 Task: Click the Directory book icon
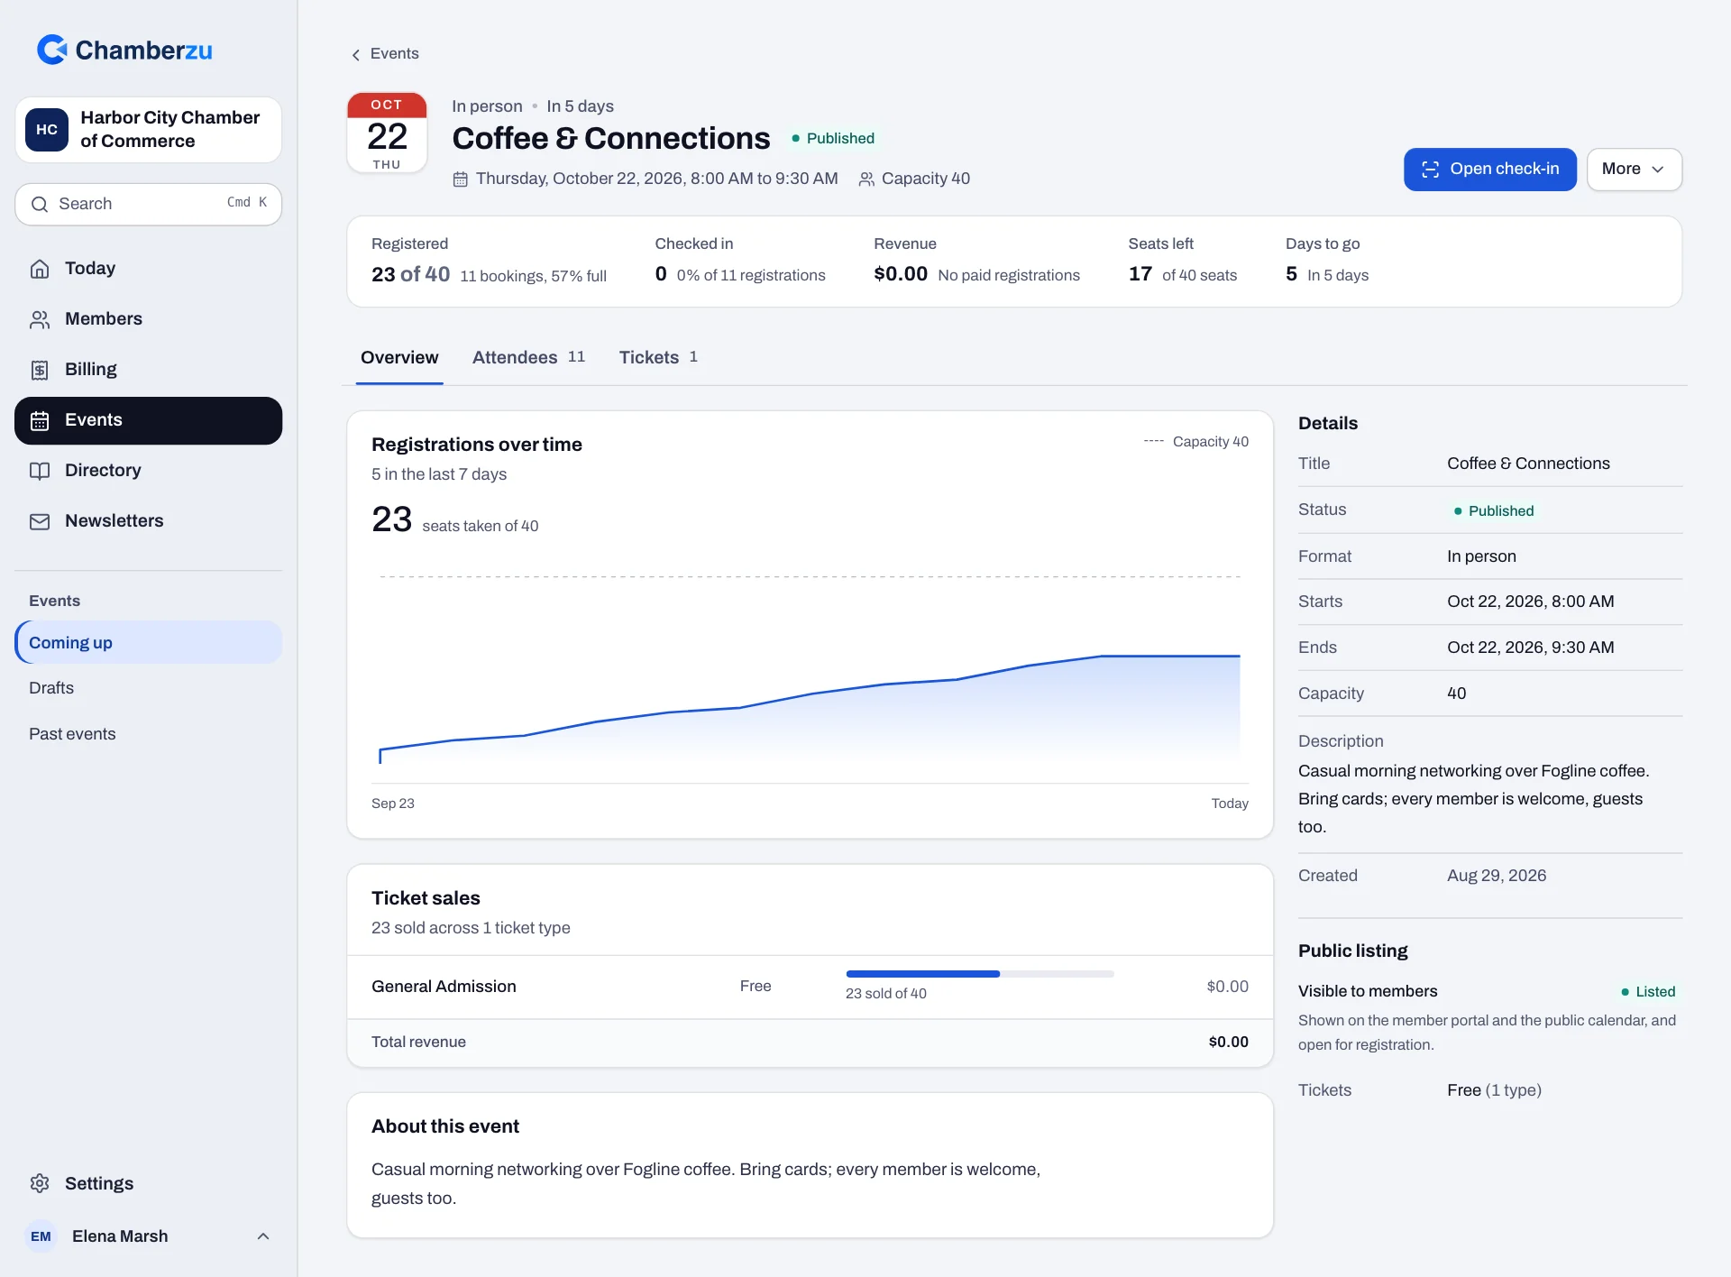coord(40,471)
